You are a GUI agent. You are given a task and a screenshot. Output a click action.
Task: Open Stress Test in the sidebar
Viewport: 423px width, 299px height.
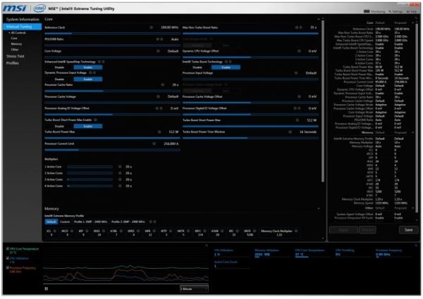tap(15, 56)
